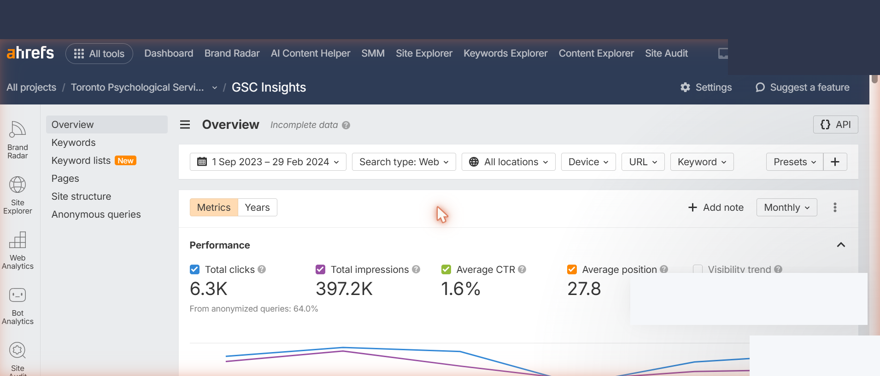The width and height of the screenshot is (880, 376).
Task: Open the Monthly interval dropdown
Action: click(786, 208)
